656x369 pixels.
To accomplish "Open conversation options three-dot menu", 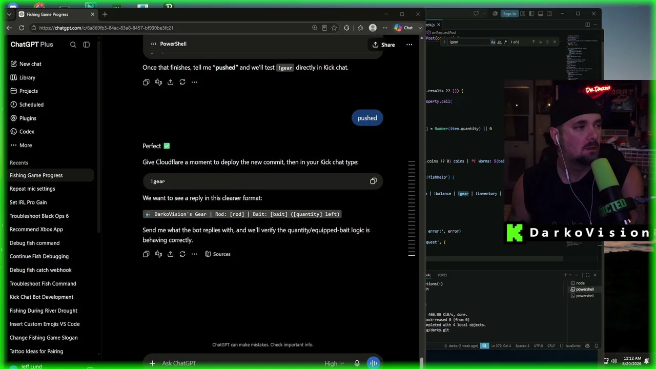I will (x=409, y=45).
